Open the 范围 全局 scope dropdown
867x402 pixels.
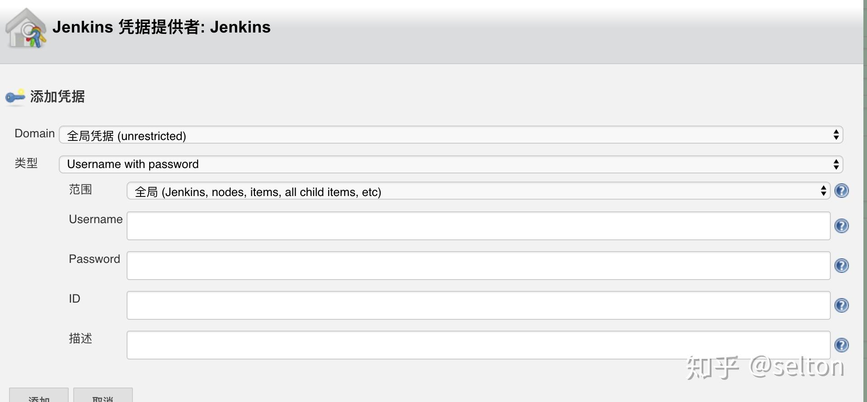pyautogui.click(x=478, y=191)
